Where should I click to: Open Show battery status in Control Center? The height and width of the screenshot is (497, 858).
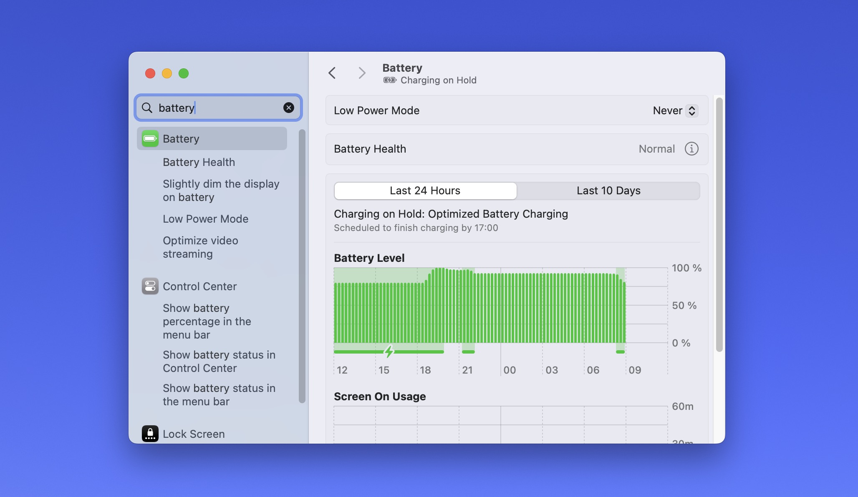tap(219, 361)
